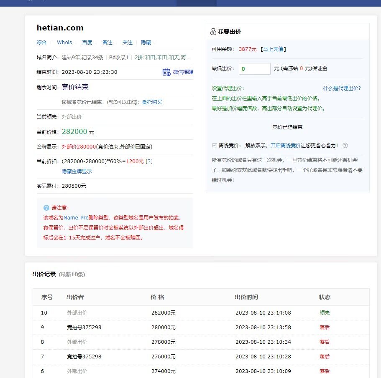Click 隐藏金牌显示 link
The width and height of the screenshot is (381, 378).
click(x=77, y=171)
